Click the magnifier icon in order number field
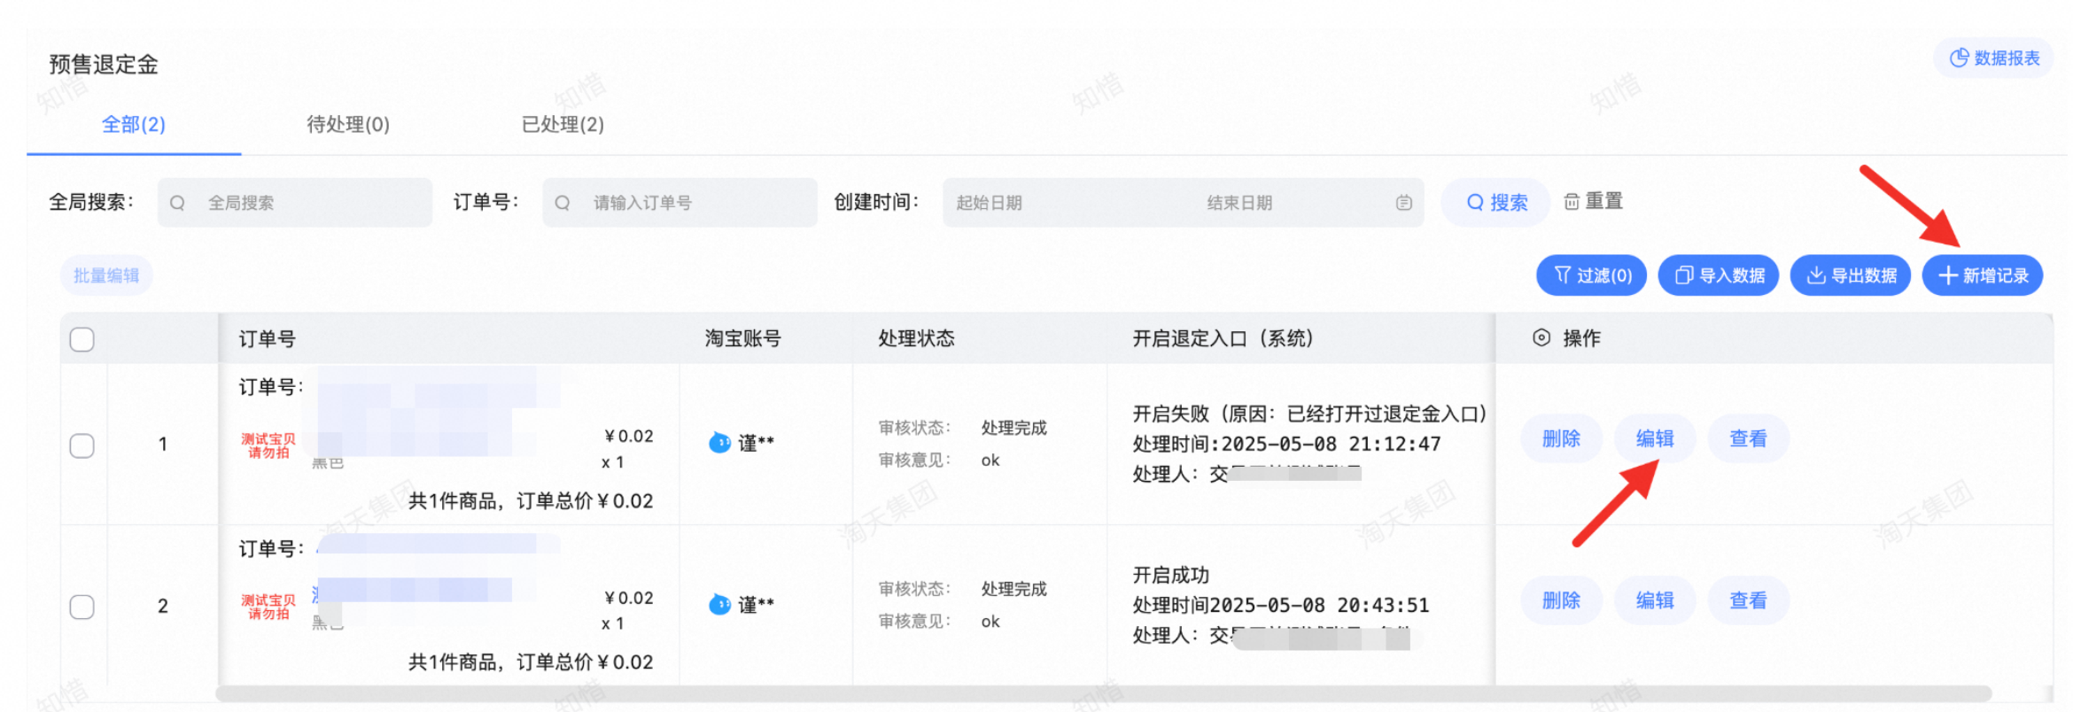Viewport: 2073px width, 712px height. click(x=563, y=203)
